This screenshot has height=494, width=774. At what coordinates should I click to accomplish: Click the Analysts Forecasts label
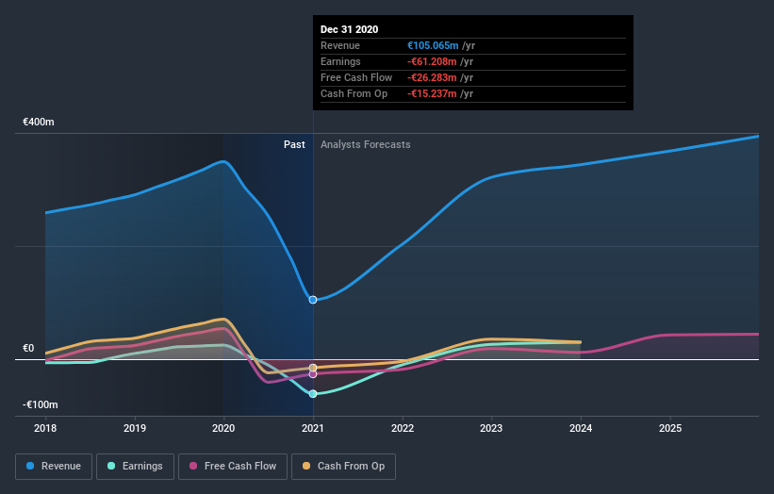click(365, 144)
